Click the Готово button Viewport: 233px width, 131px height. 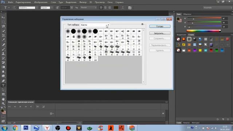(x=160, y=26)
